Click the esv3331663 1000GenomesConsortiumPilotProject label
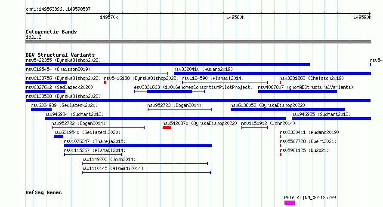 coord(193,87)
